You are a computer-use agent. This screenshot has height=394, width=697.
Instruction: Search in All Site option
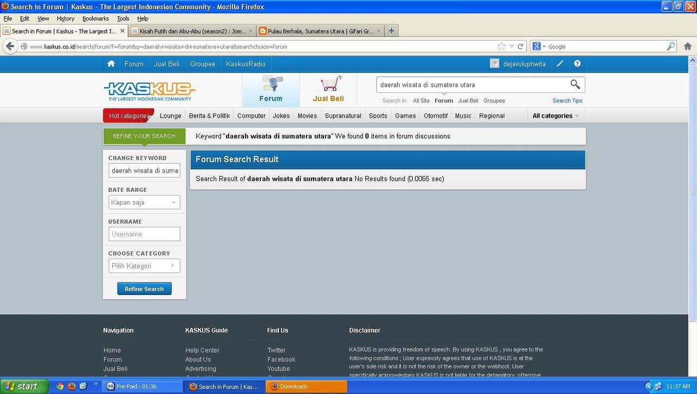point(421,101)
